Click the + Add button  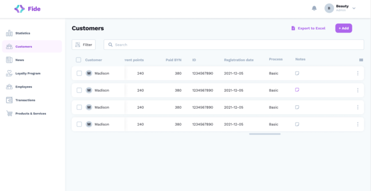click(344, 28)
